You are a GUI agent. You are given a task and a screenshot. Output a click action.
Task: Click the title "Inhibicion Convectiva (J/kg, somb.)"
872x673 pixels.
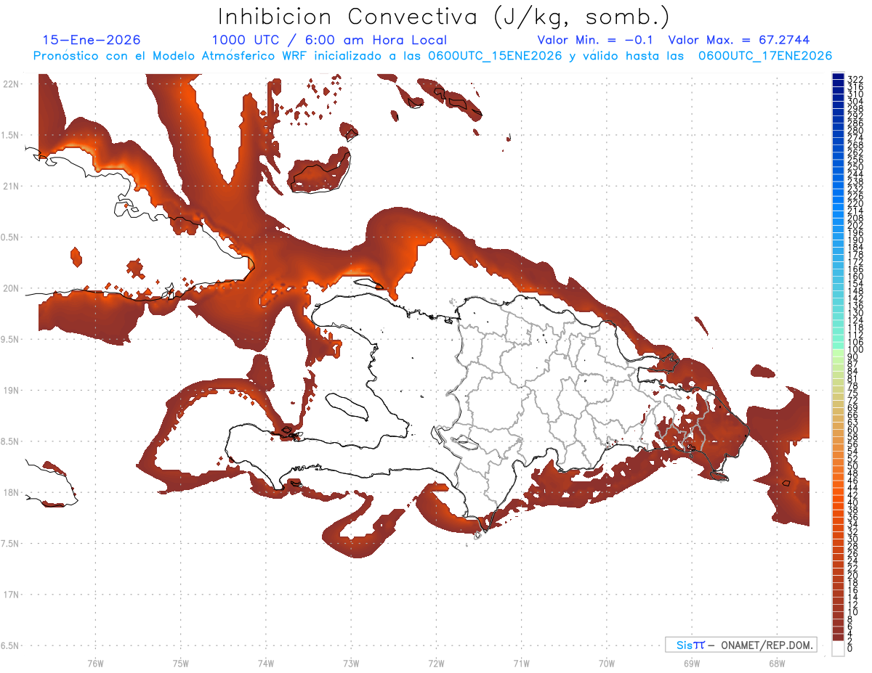pos(443,17)
